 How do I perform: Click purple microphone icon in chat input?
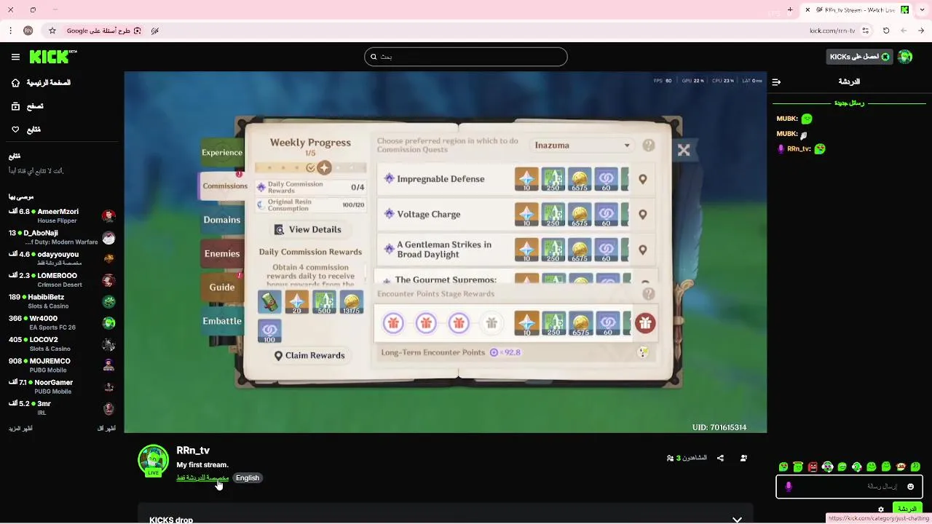789,486
